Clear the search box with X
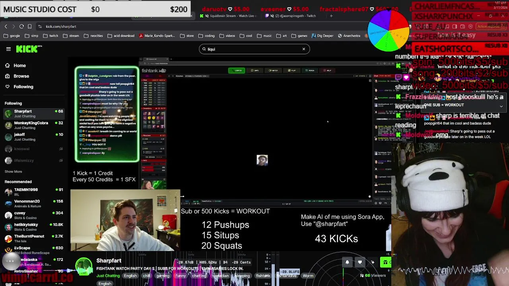The image size is (509, 286). pos(304,49)
